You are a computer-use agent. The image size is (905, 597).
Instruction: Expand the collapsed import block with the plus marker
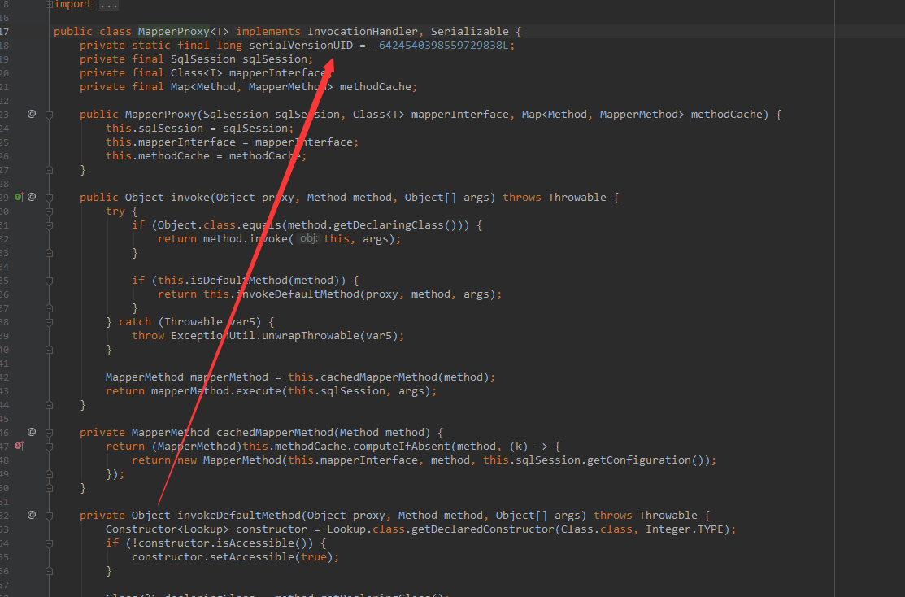point(49,5)
